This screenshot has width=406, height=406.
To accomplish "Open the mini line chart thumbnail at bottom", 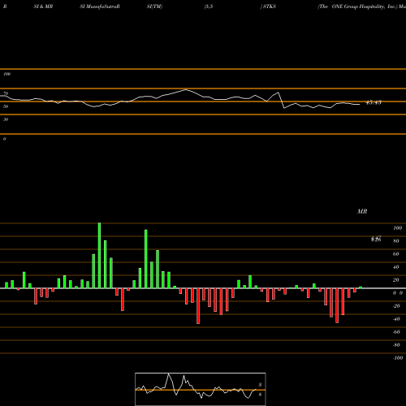I will coord(201,389).
